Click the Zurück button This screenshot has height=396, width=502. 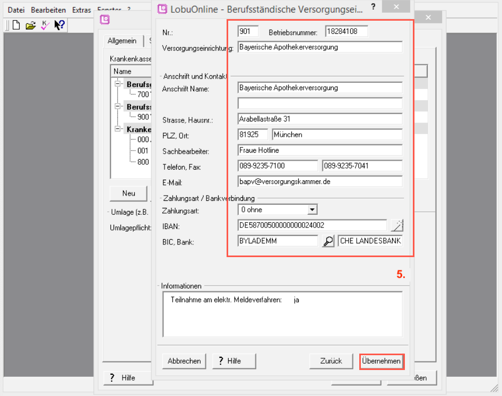tap(331, 361)
